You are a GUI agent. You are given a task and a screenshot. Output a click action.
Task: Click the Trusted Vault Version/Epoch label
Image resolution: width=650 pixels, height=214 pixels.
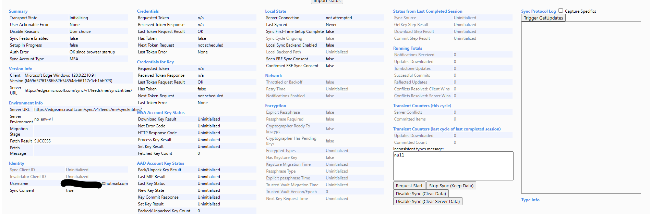tap(291, 192)
